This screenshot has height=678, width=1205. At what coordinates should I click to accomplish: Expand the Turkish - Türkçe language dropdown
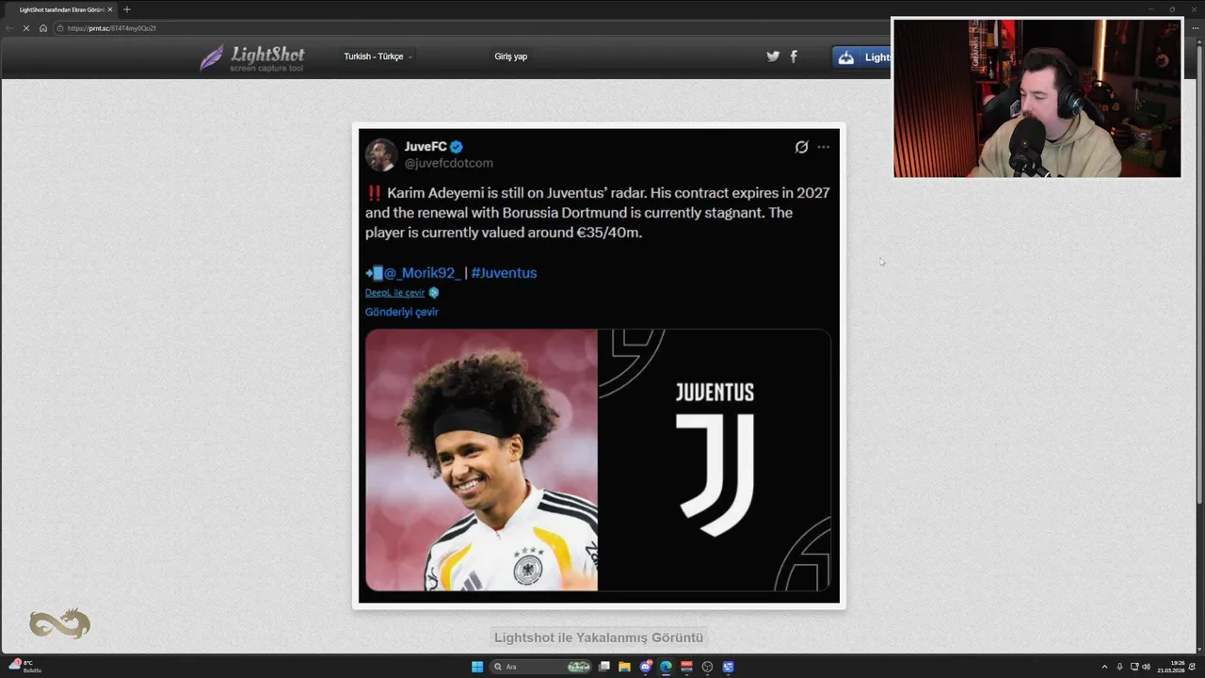point(378,56)
